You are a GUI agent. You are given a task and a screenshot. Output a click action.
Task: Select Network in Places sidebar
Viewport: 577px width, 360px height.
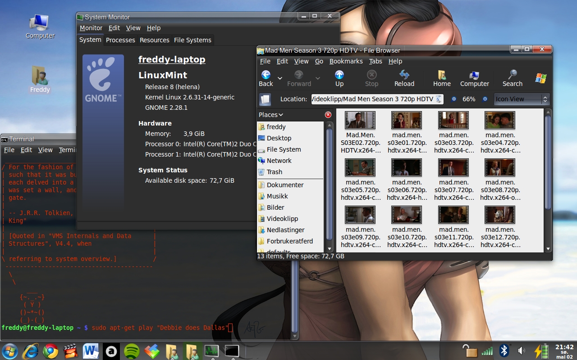[290, 161]
